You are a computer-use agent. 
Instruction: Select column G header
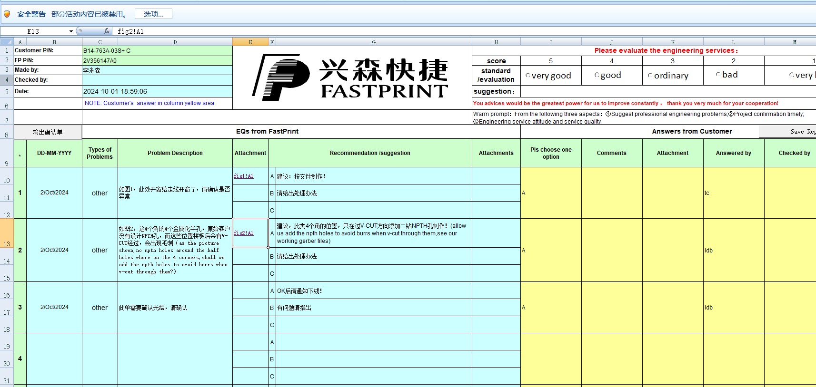click(x=374, y=42)
